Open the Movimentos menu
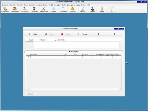 (12, 5)
